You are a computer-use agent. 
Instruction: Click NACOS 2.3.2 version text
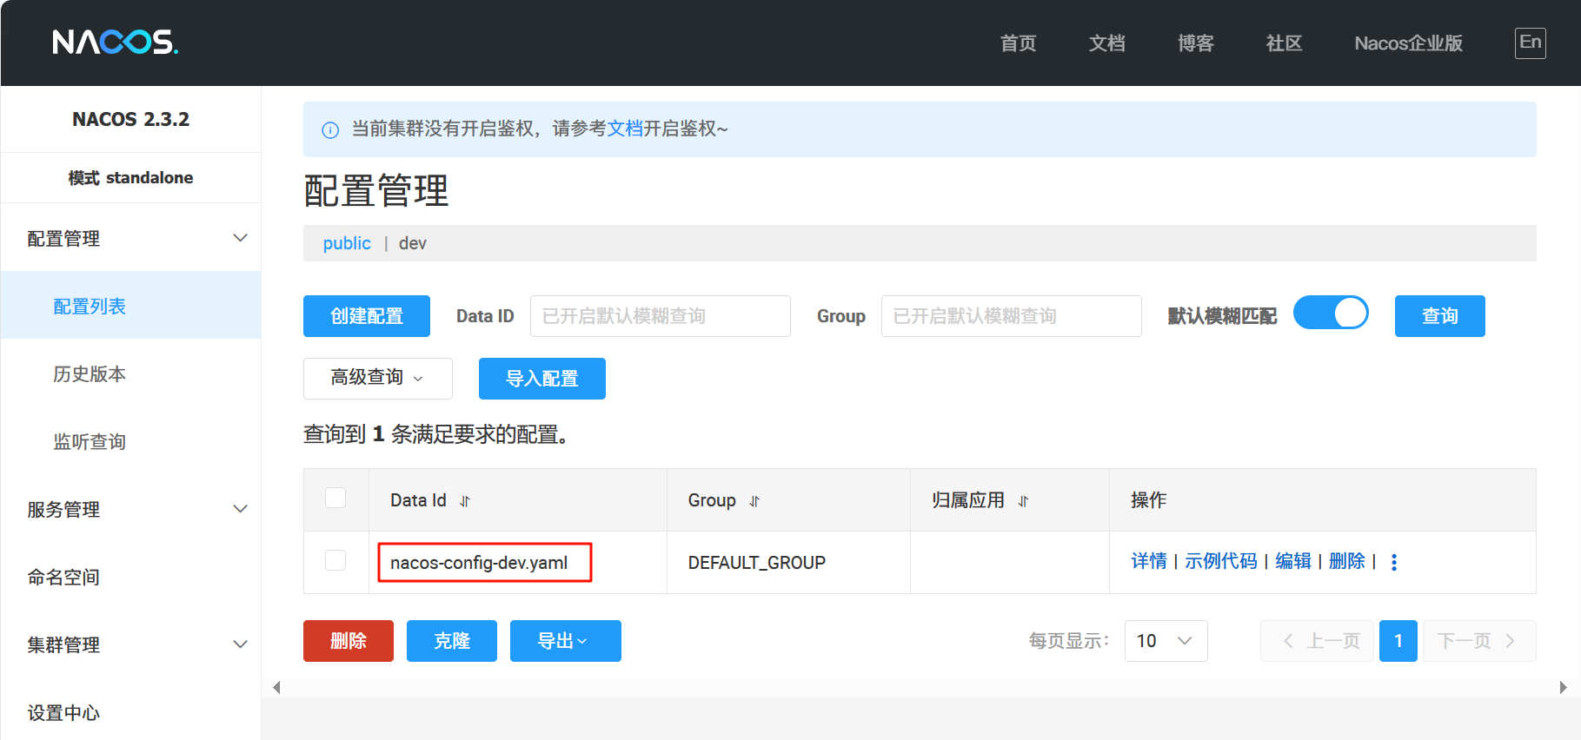pos(130,119)
